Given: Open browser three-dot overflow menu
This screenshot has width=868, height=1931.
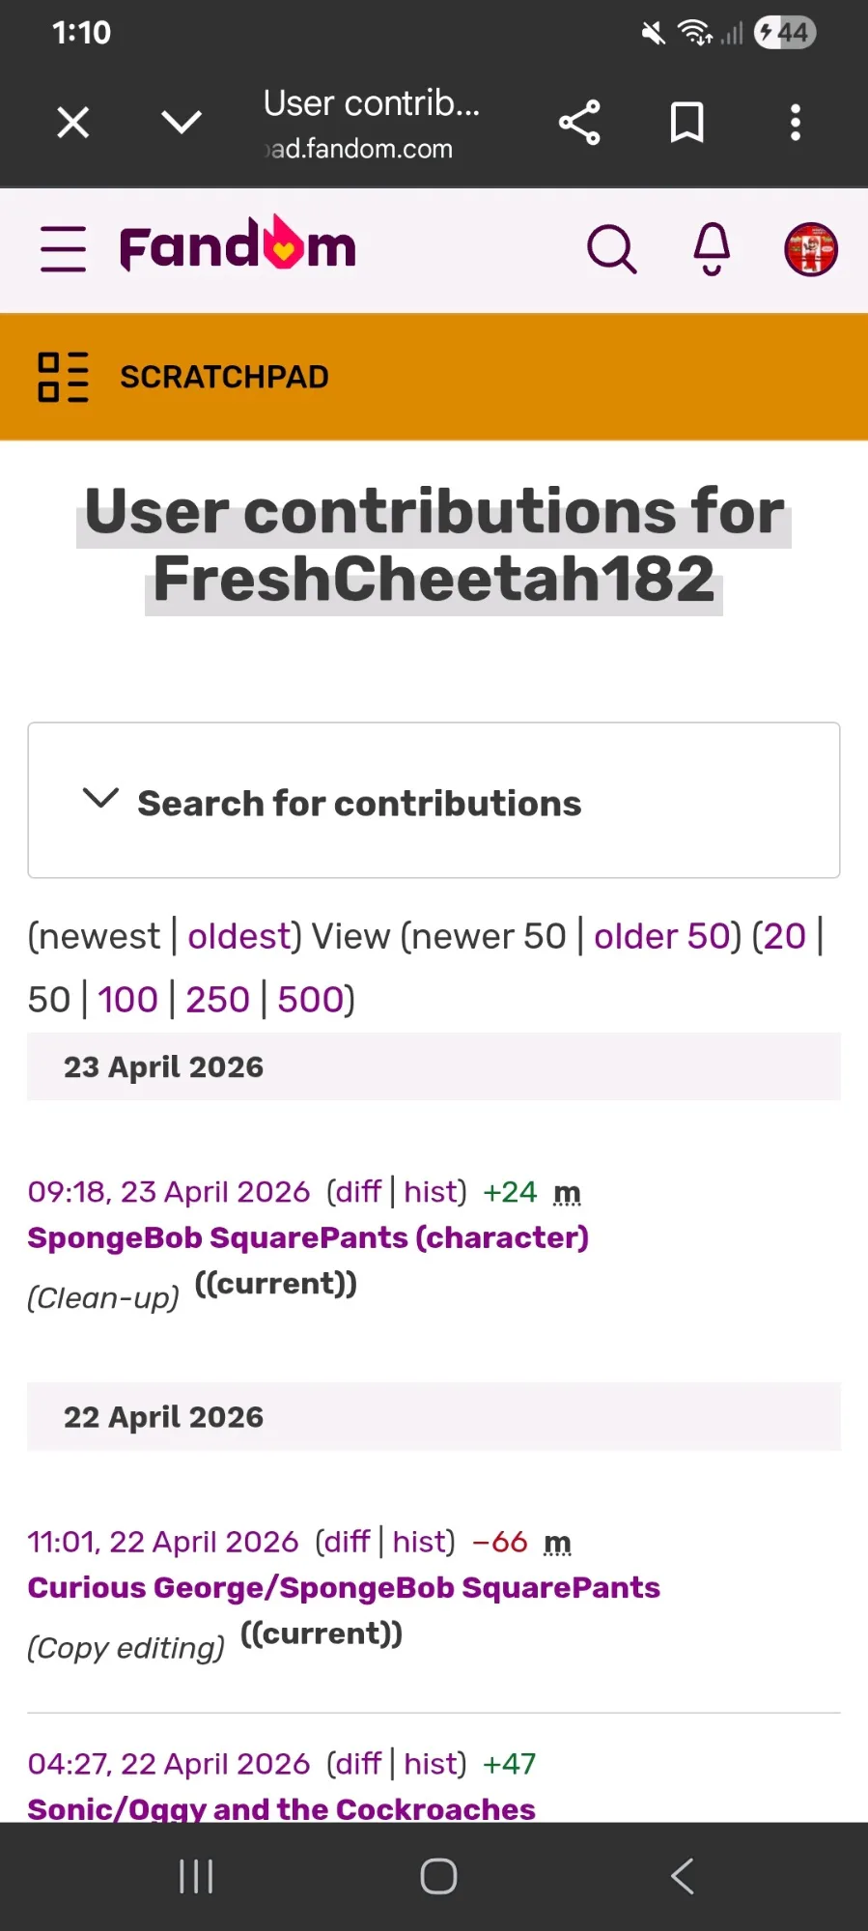Looking at the screenshot, I should pos(795,123).
